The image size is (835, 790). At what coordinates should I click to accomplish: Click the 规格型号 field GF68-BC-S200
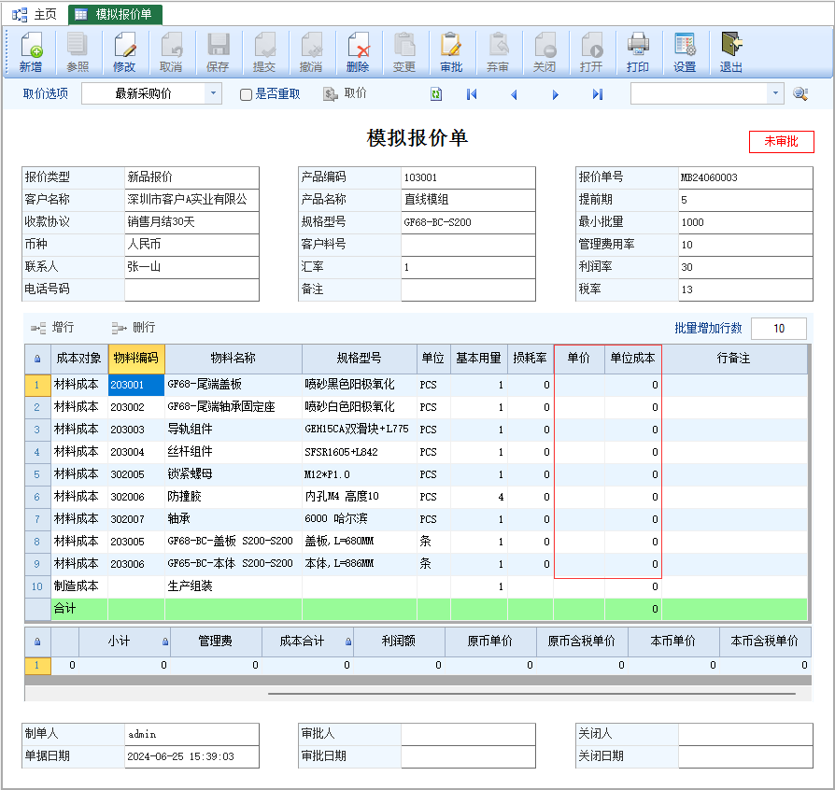coord(468,222)
